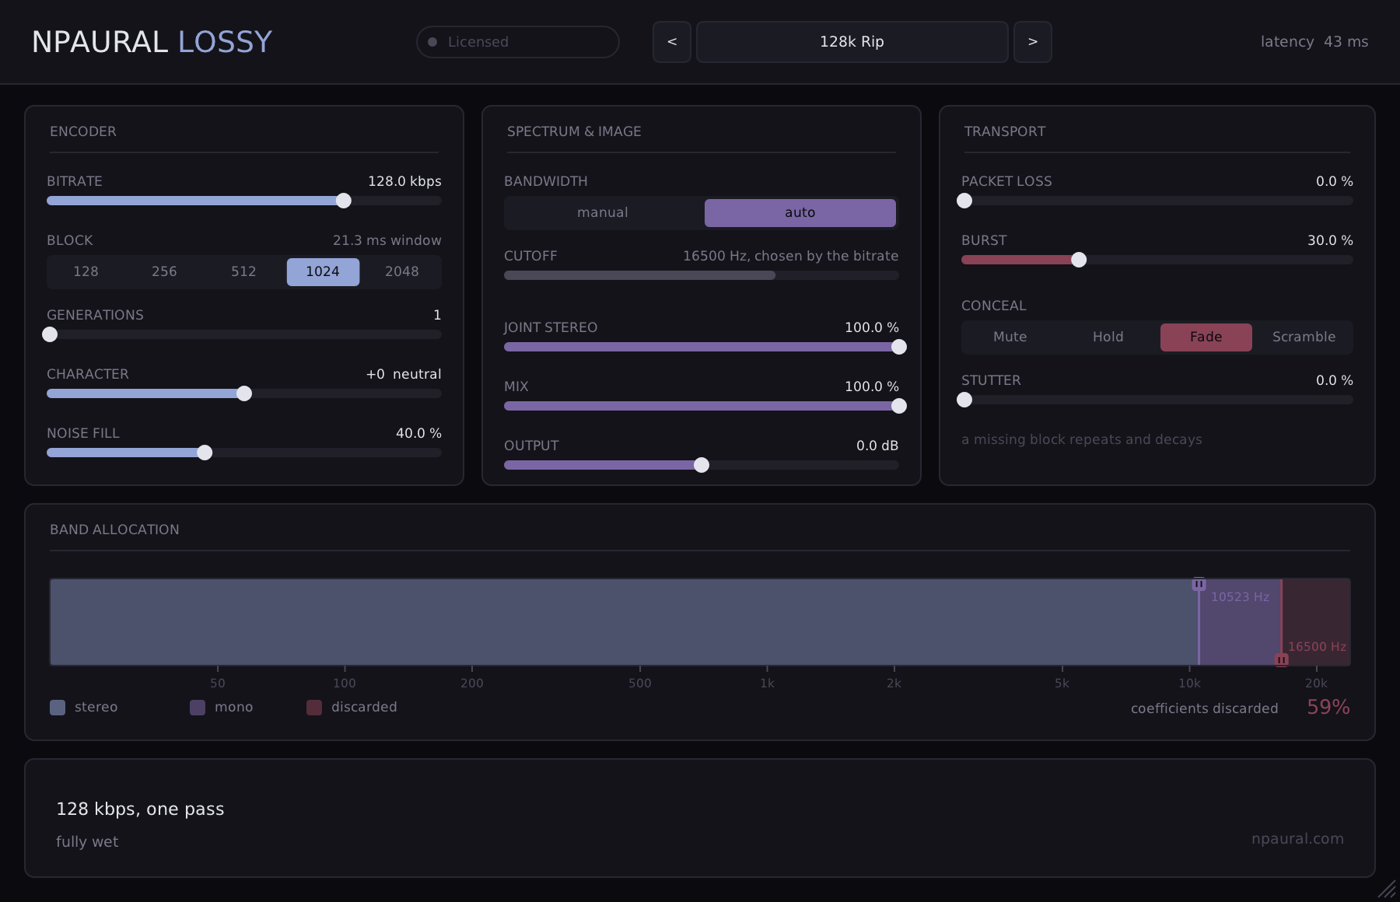Click the cutoff handle at 16500 Hz
The height and width of the screenshot is (902, 1400).
click(1282, 660)
